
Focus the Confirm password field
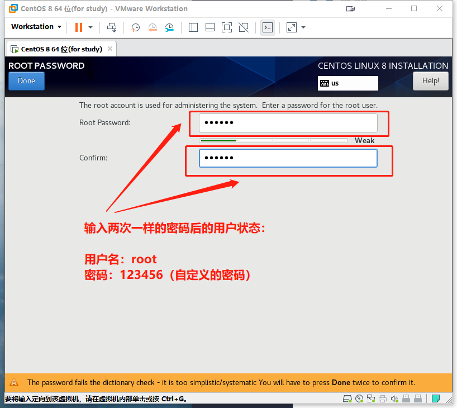point(288,158)
